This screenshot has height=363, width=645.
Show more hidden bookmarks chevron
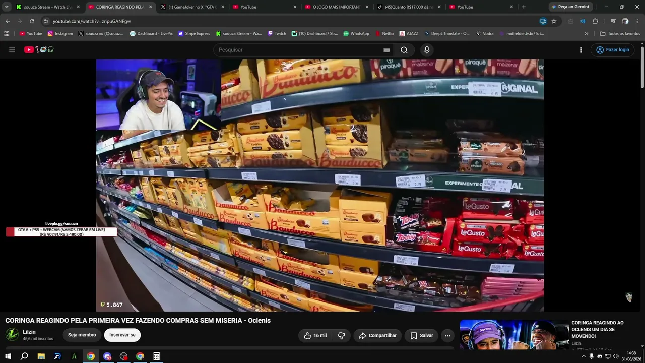586,34
